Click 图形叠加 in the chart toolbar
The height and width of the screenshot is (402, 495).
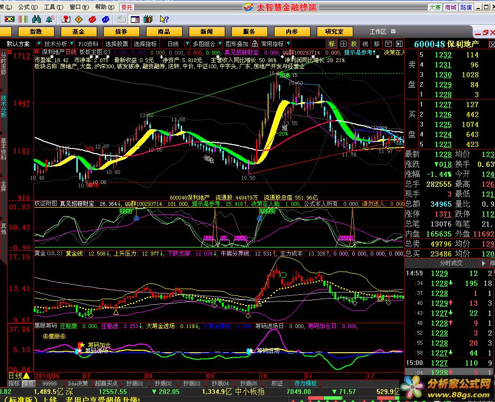click(237, 44)
